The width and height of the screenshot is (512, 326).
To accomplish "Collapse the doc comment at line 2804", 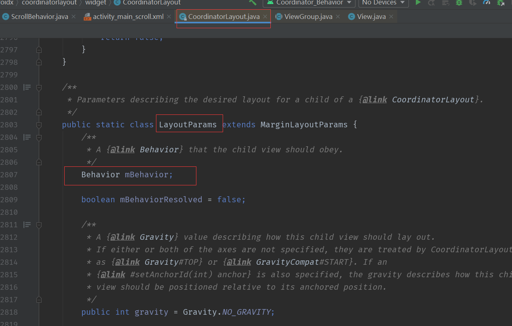I will 39,137.
